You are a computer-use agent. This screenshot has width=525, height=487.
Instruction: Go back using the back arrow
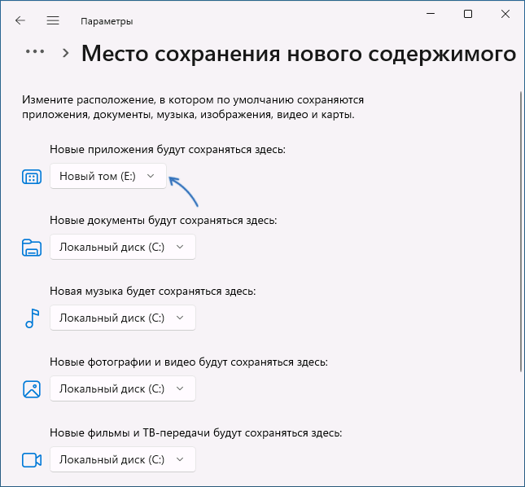click(x=20, y=20)
